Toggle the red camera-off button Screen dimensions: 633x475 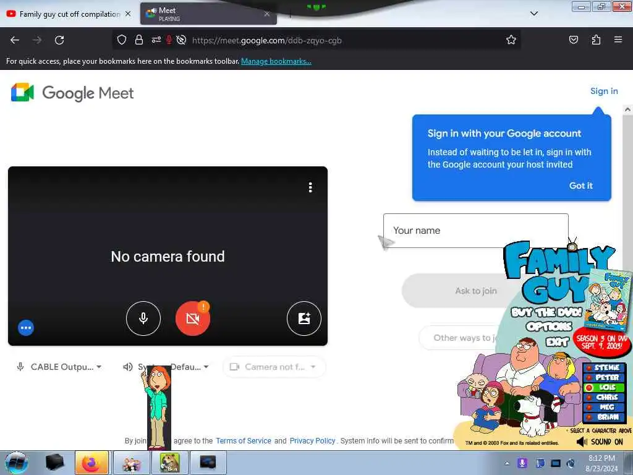(193, 319)
